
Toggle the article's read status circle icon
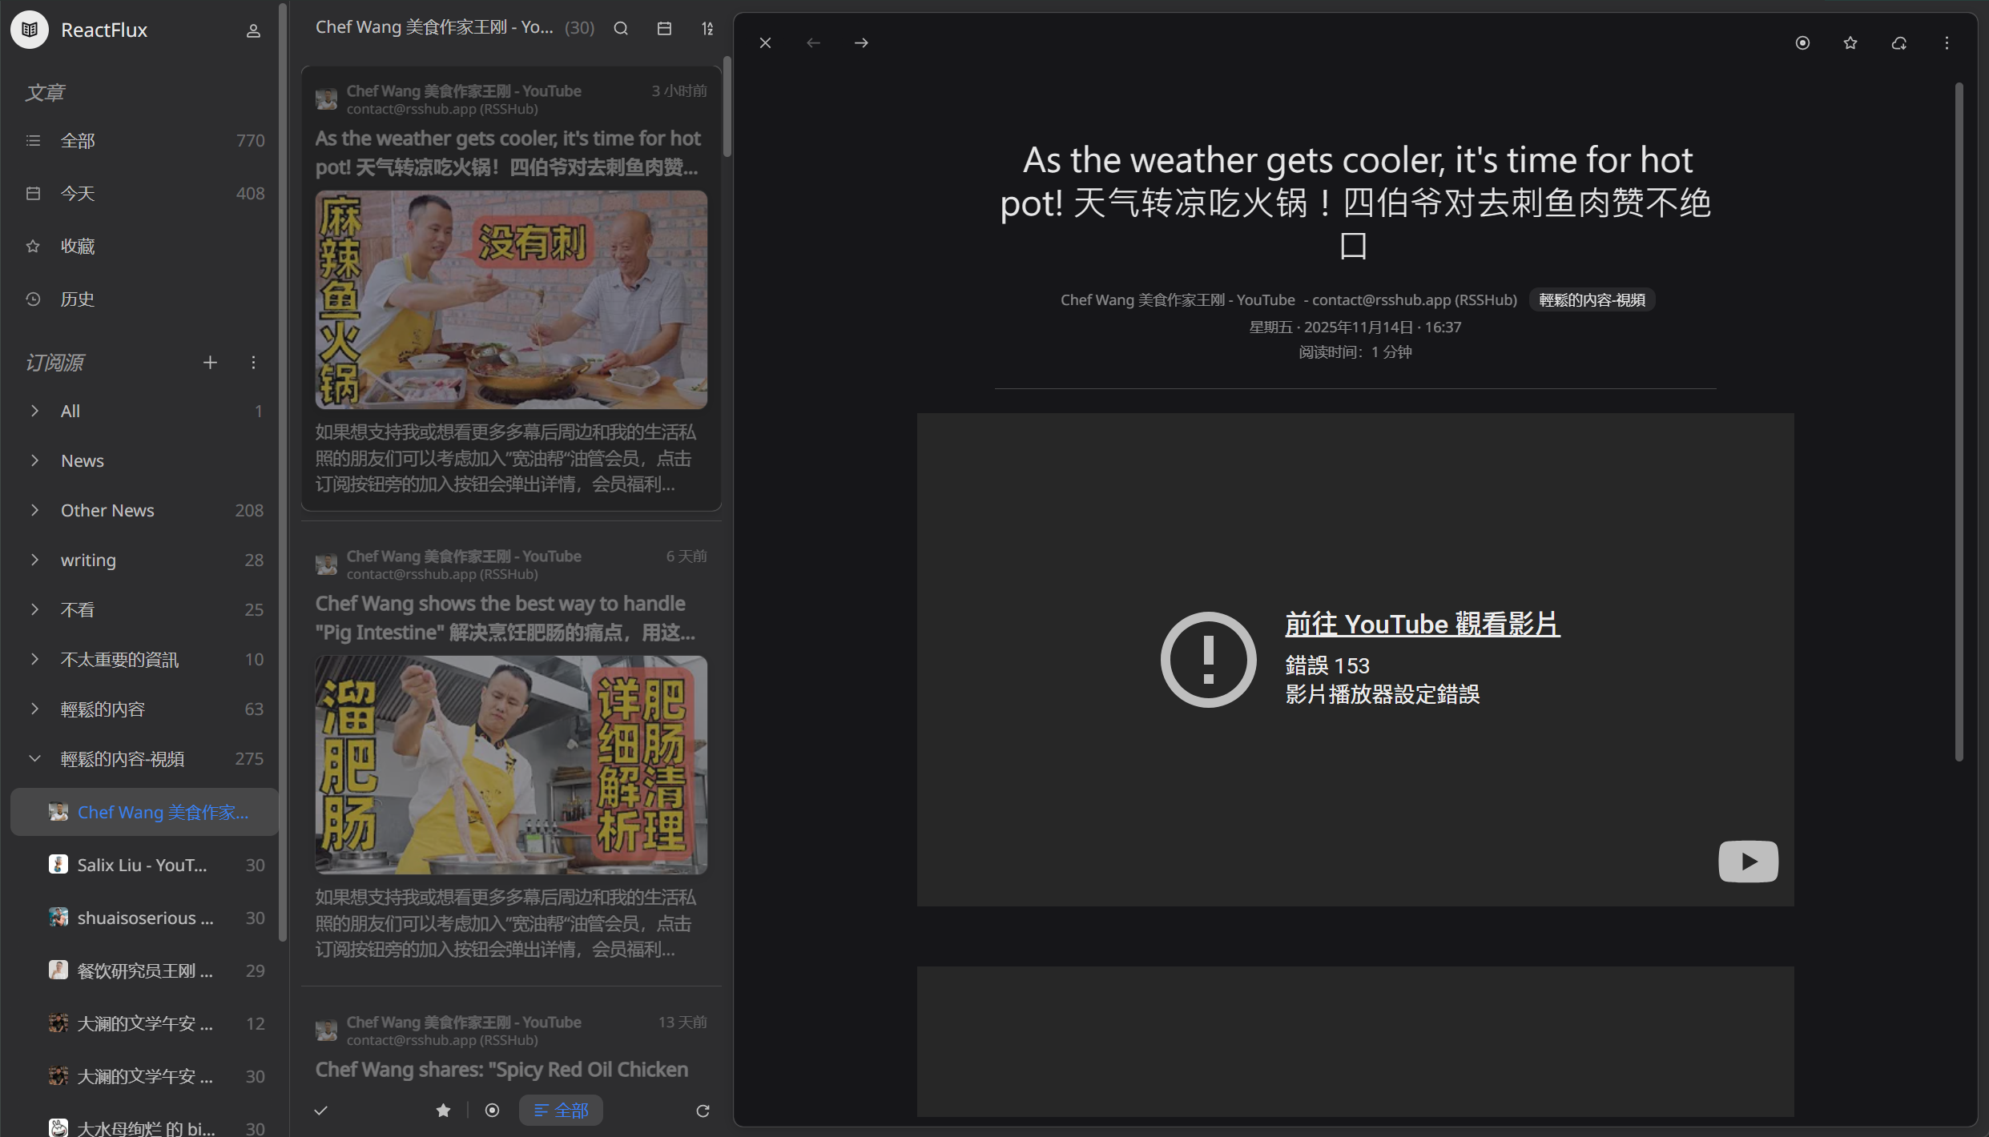[x=1802, y=43]
